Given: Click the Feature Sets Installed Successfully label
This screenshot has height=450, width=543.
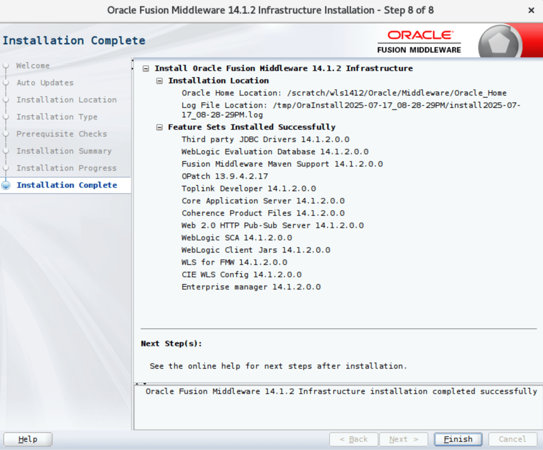Looking at the screenshot, I should (252, 127).
